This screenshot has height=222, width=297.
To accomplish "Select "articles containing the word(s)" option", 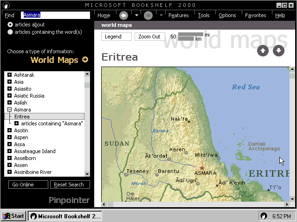I will coord(10,32).
